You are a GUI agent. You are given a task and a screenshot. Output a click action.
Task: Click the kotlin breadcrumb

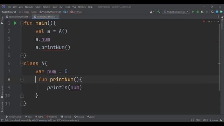click(34, 12)
